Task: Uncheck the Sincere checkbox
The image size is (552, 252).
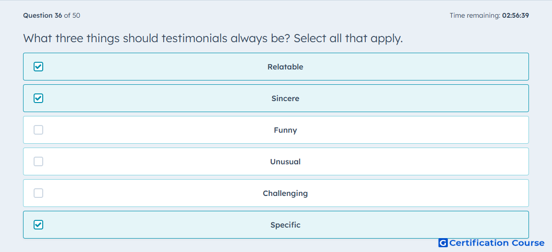Action: 38,98
